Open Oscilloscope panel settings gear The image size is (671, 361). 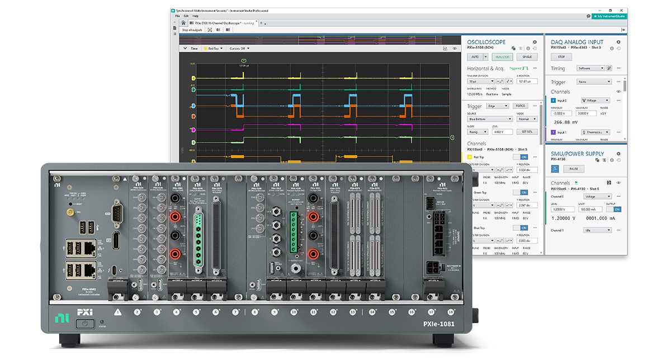(x=535, y=42)
